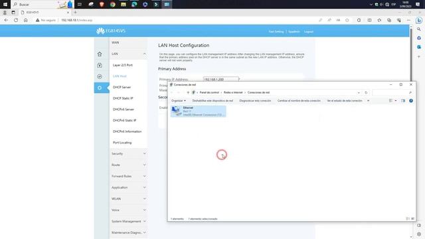Open Layer 2/3 Port page
425x239 pixels.
pos(123,65)
